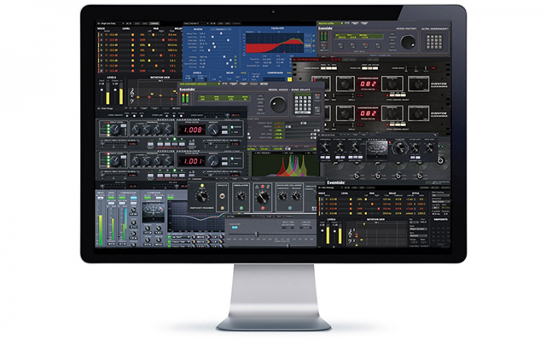Click the treble clef in Octavox notation grid
Image resolution: width=546 pixels, height=341 pixels.
133,92
